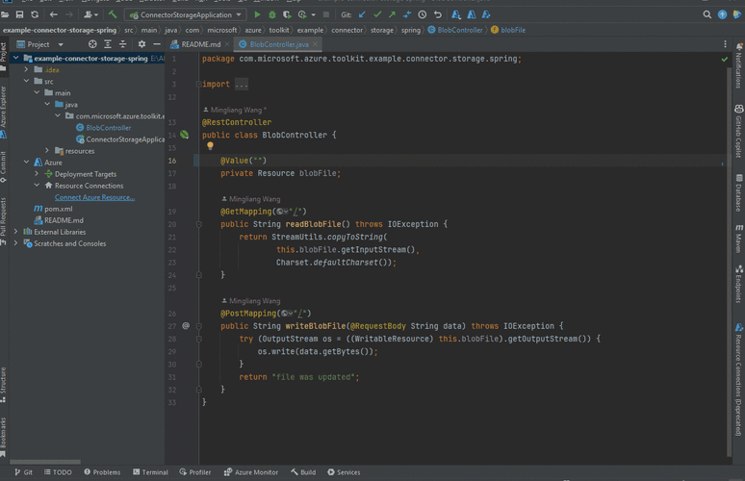Viewport: 745px width, 481px height.
Task: Toggle the GitHub Copilot side panel
Action: tap(739, 131)
